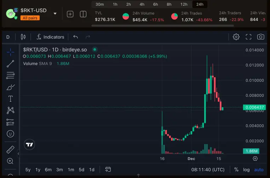This screenshot has height=178, width=270.
Task: Redo the chart action
Action: pos(88,37)
